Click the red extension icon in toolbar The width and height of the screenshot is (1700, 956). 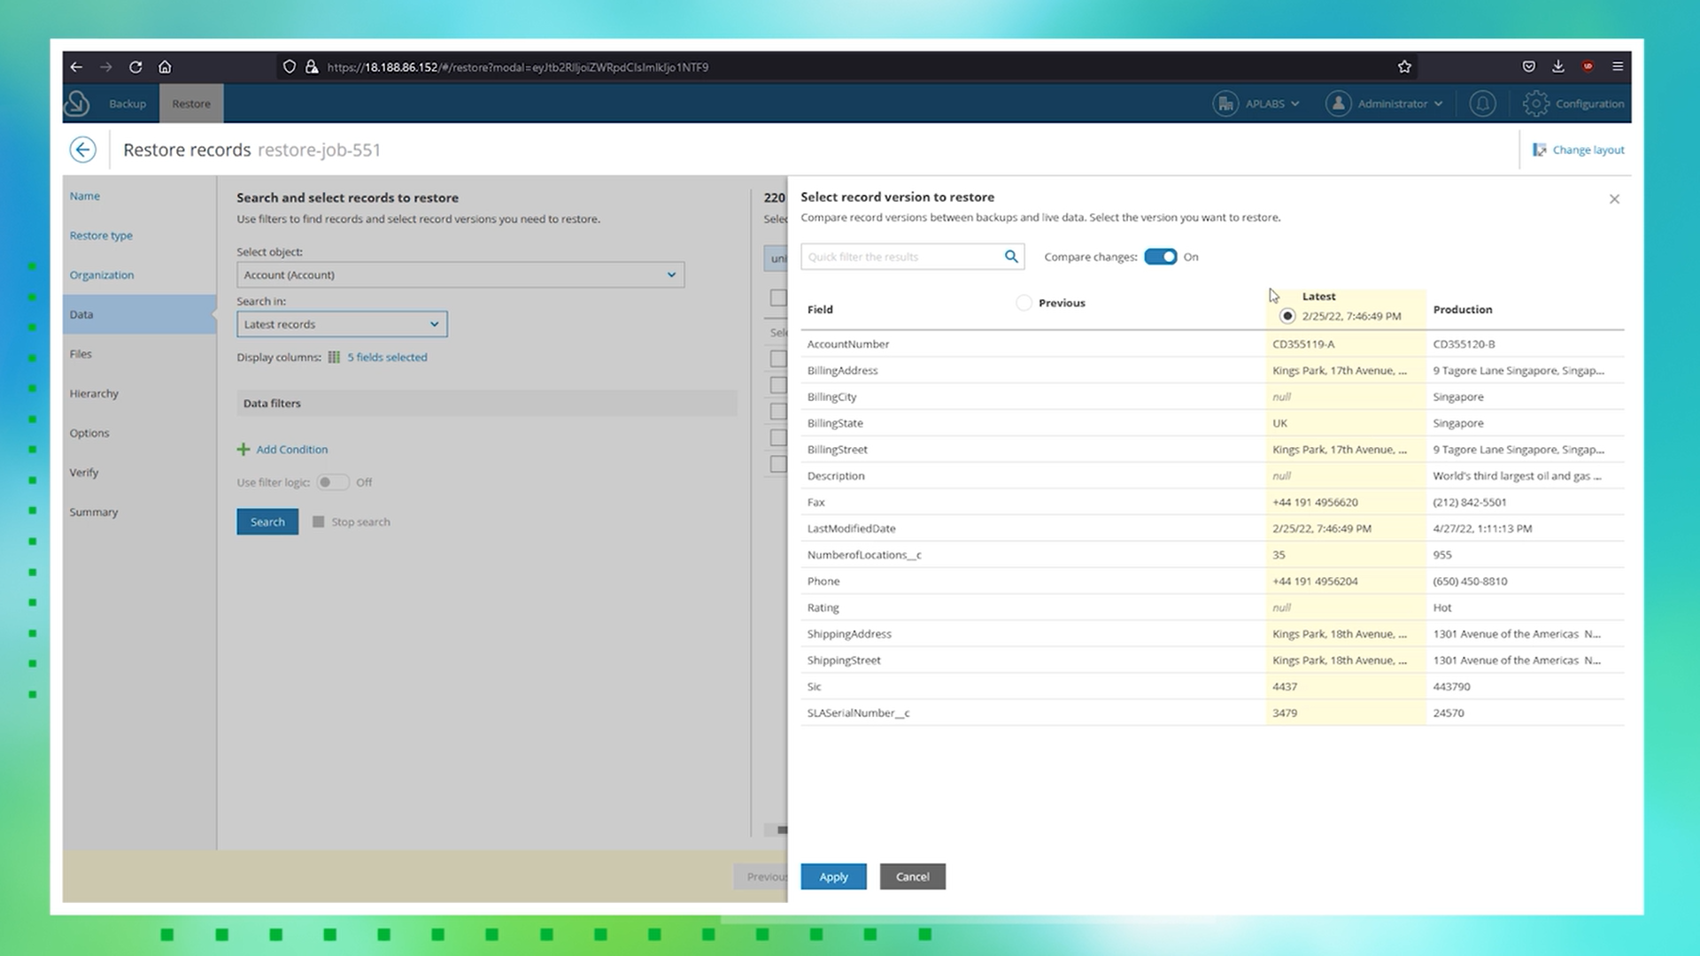click(1588, 66)
